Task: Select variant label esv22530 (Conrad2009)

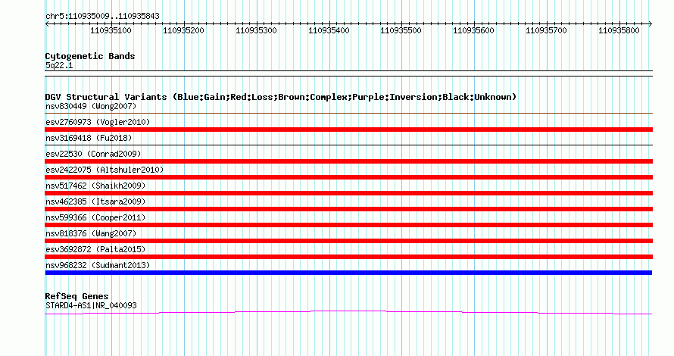Action: point(93,154)
